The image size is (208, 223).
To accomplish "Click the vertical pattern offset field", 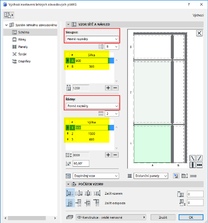I will (195, 202).
